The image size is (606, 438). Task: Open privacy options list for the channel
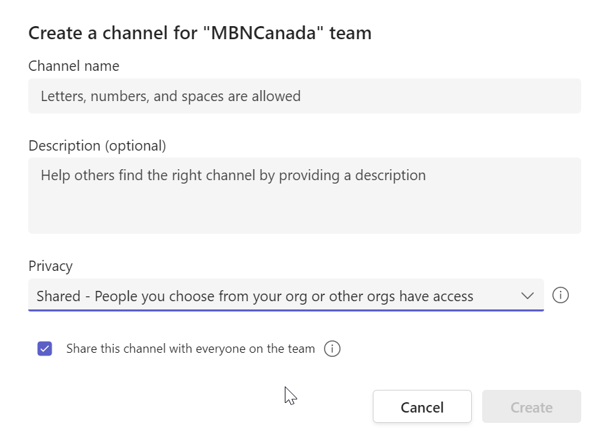click(x=286, y=295)
